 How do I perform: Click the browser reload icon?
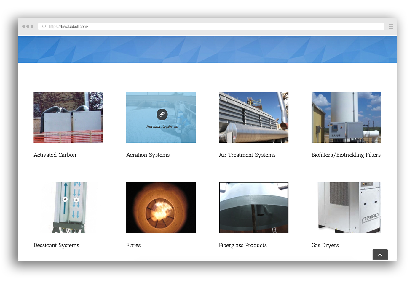tap(44, 26)
